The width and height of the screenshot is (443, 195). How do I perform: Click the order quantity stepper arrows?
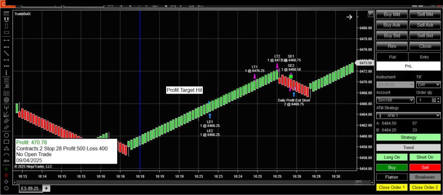tap(439, 100)
